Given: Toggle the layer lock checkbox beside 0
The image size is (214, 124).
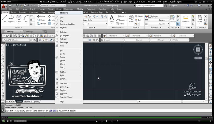Looking at the screenshot, I should point(86,24).
